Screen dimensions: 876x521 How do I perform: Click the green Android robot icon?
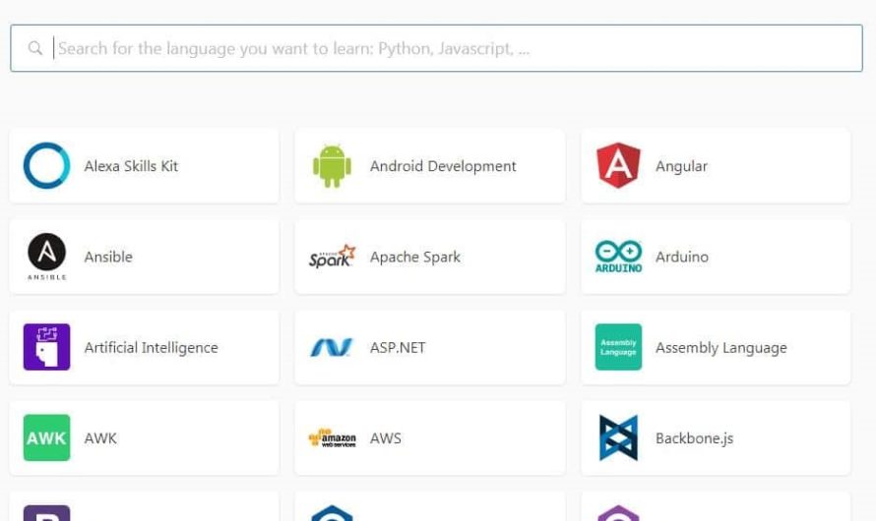(332, 166)
